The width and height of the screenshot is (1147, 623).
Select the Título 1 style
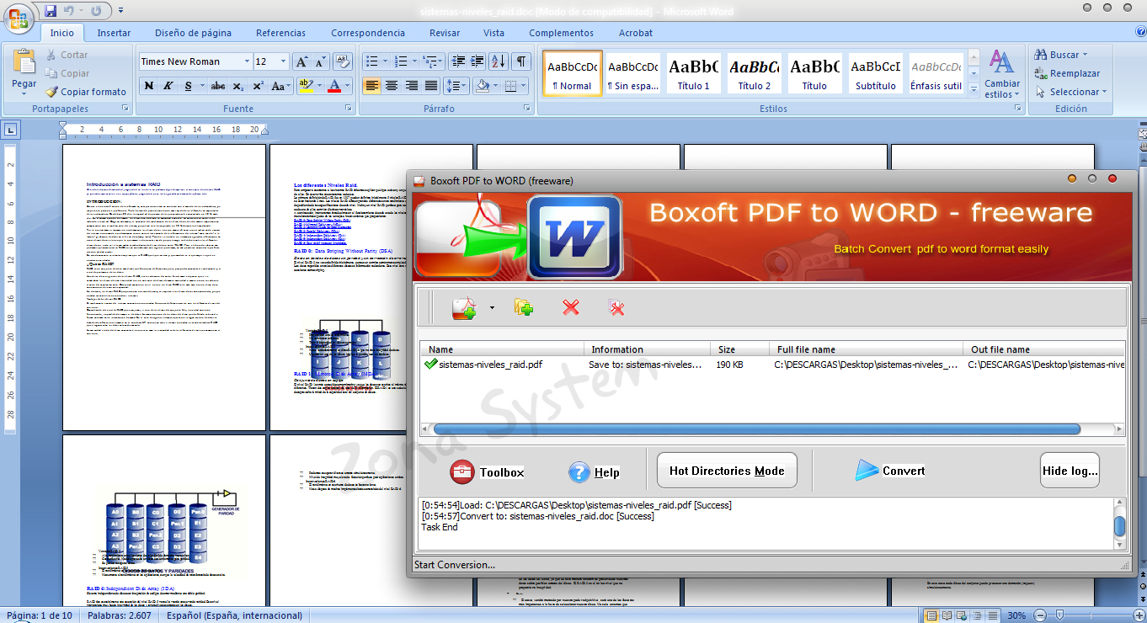click(694, 74)
